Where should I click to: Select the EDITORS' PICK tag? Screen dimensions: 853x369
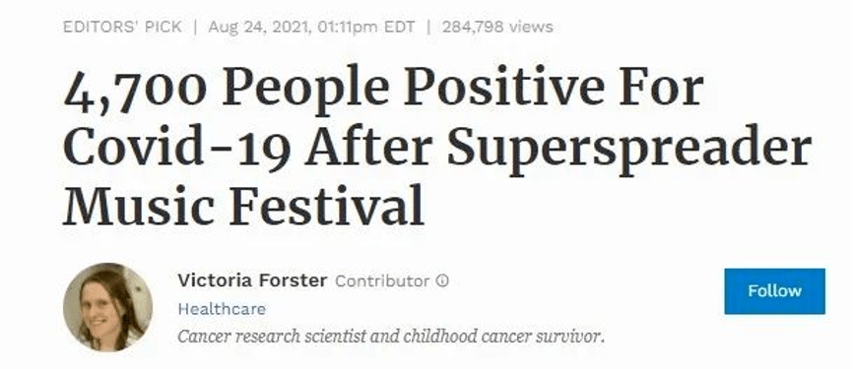tap(122, 27)
